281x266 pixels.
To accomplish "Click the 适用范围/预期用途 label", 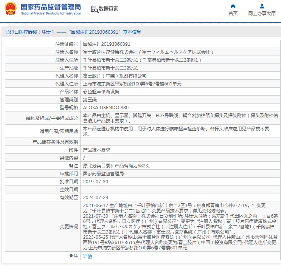I will pyautogui.click(x=59, y=131).
